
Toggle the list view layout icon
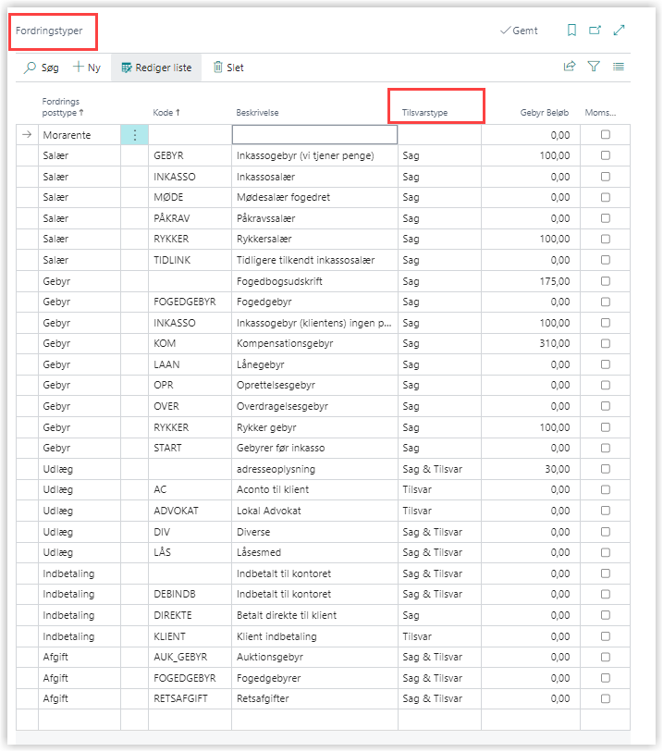click(618, 67)
